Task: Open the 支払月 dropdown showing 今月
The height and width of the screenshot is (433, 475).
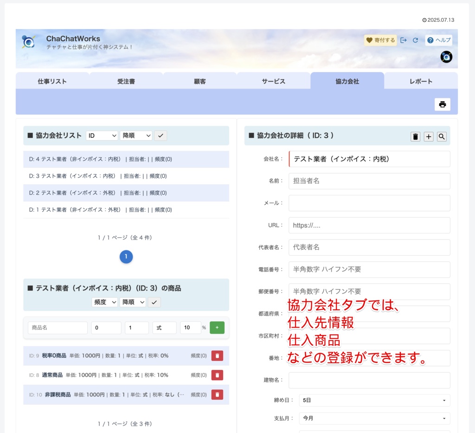Action: [374, 418]
